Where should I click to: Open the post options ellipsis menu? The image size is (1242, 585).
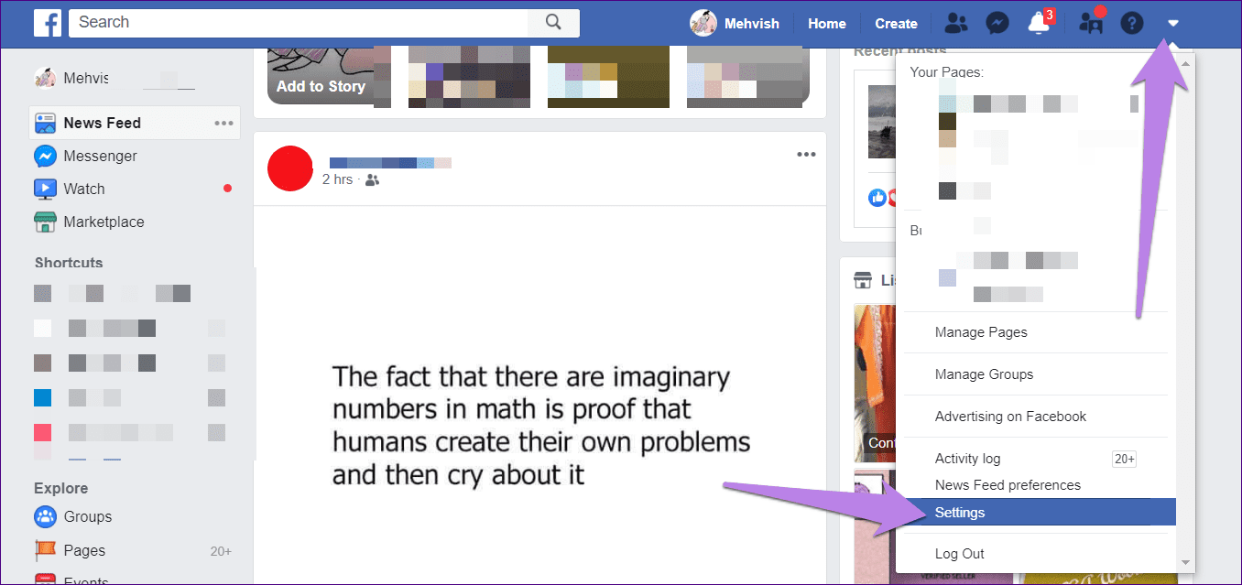pyautogui.click(x=806, y=154)
